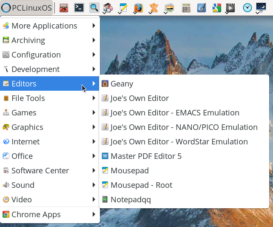
Task: Click the PCLinuxOS start menu button
Action: (27, 8)
